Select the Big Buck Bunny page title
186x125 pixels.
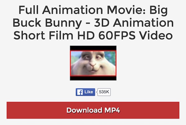[x=93, y=23]
